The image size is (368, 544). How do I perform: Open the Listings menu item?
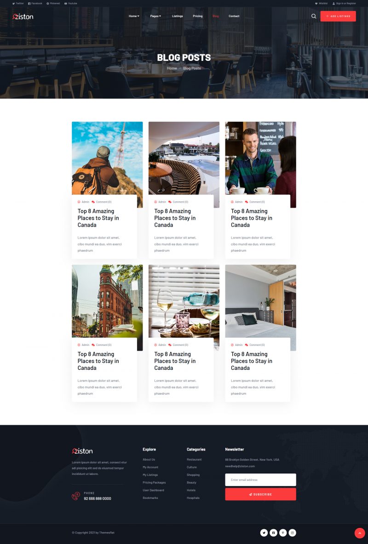(178, 16)
